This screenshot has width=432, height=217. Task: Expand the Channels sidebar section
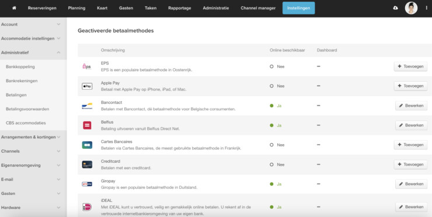click(x=33, y=151)
